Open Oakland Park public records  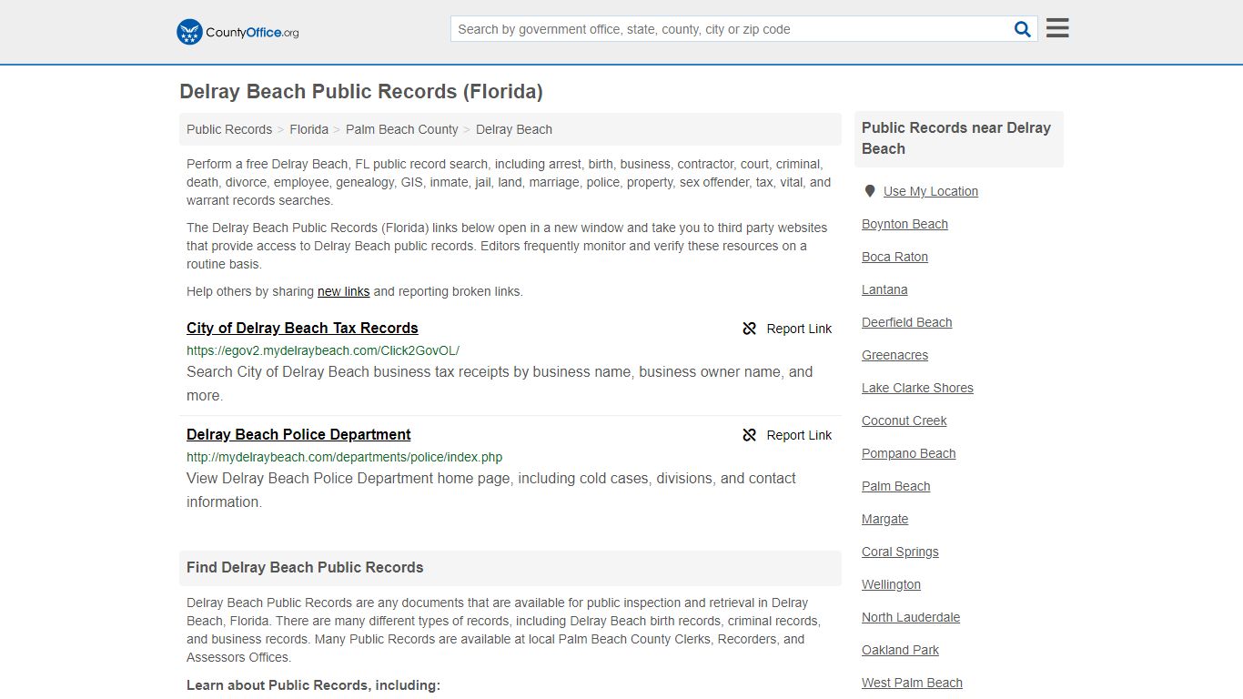coord(900,650)
